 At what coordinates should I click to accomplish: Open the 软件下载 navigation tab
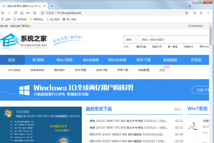pyautogui.click(x=144, y=60)
